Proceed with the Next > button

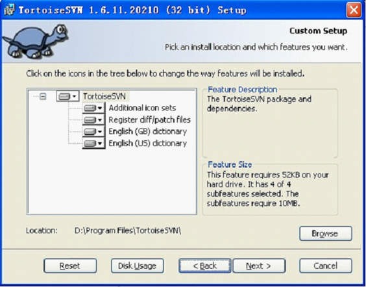coord(259,266)
